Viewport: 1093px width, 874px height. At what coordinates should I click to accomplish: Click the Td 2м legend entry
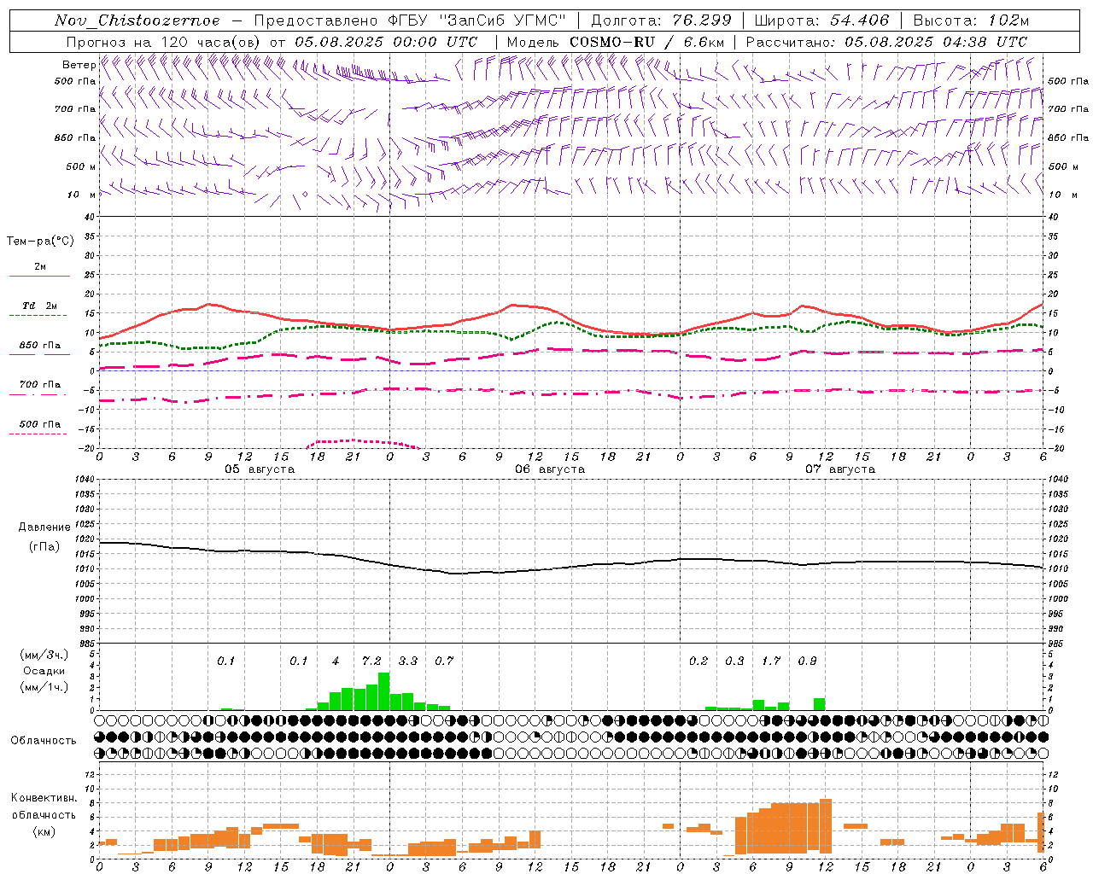click(39, 306)
